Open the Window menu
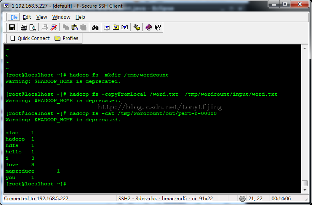 [61, 17]
